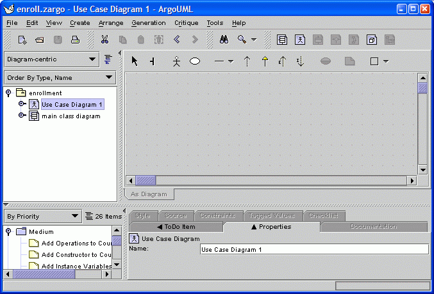Click the new collaboration diagram icon
This screenshot has width=434, height=294.
pyautogui.click(x=354, y=40)
